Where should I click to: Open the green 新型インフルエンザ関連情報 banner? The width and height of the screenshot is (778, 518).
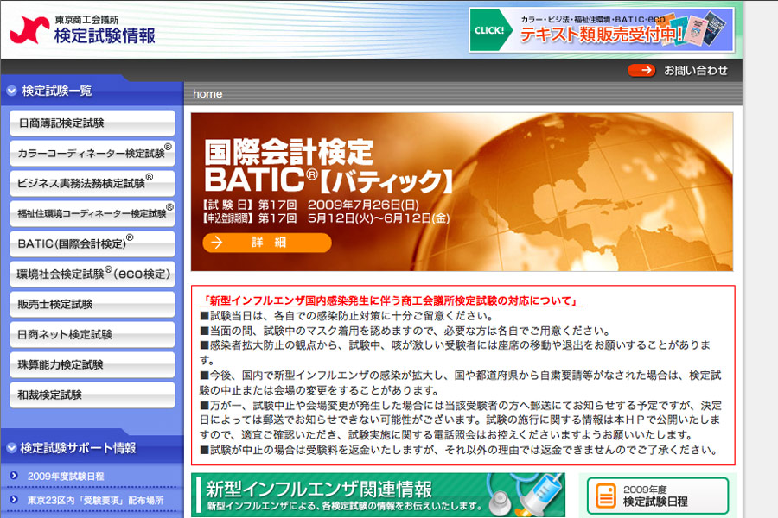click(378, 495)
